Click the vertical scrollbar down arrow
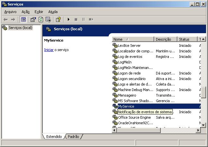208x147 pixels. click(203, 125)
